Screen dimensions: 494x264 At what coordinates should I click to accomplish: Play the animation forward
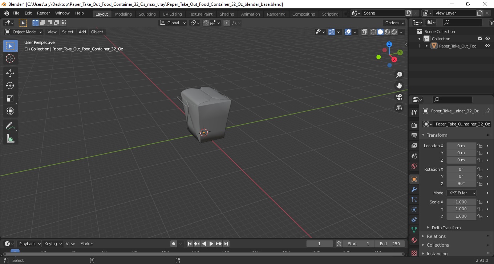tap(211, 244)
